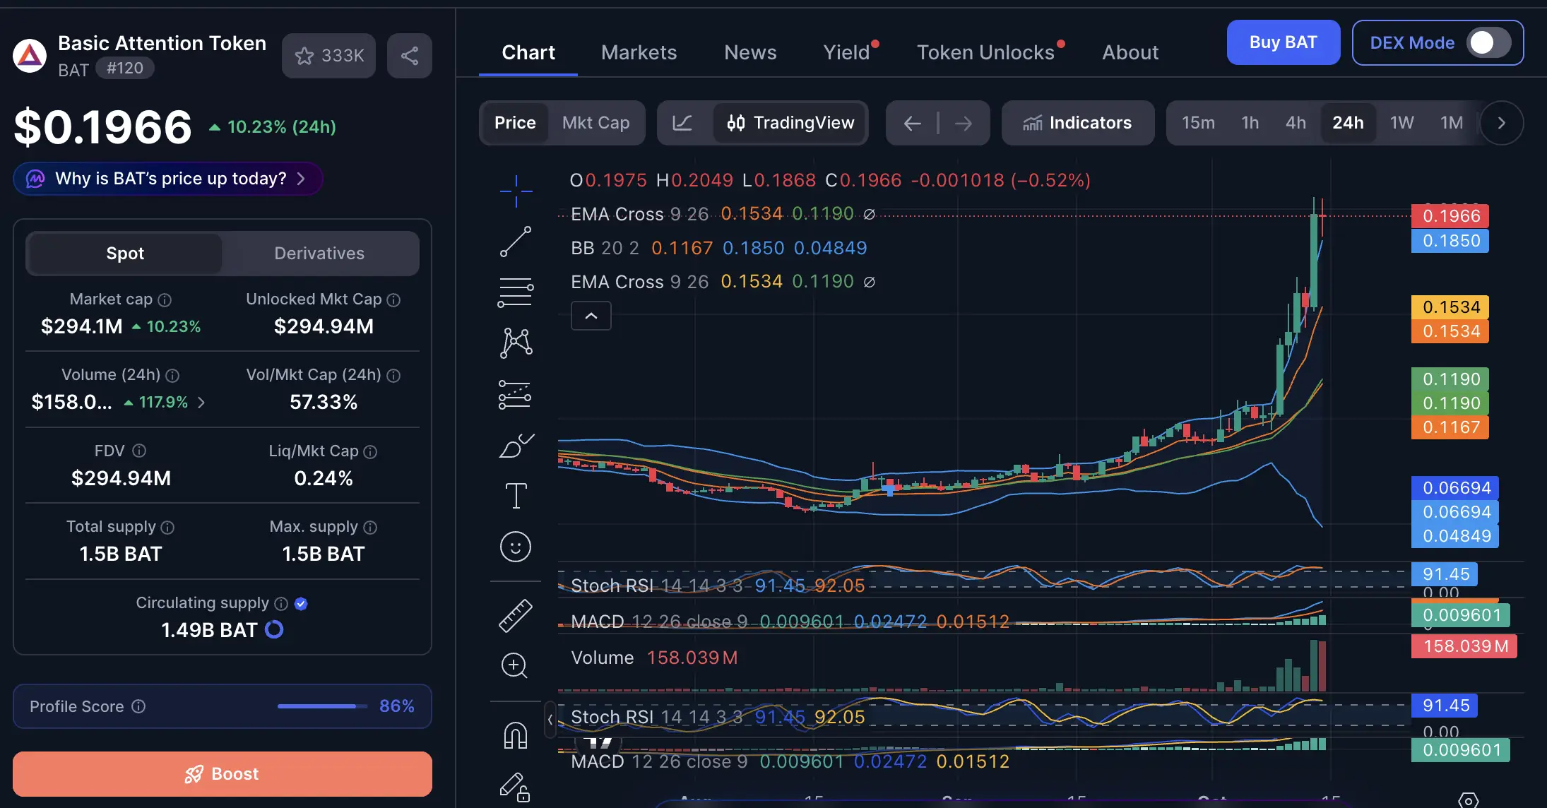
Task: Share the Basic Attention Token page
Action: (x=410, y=56)
